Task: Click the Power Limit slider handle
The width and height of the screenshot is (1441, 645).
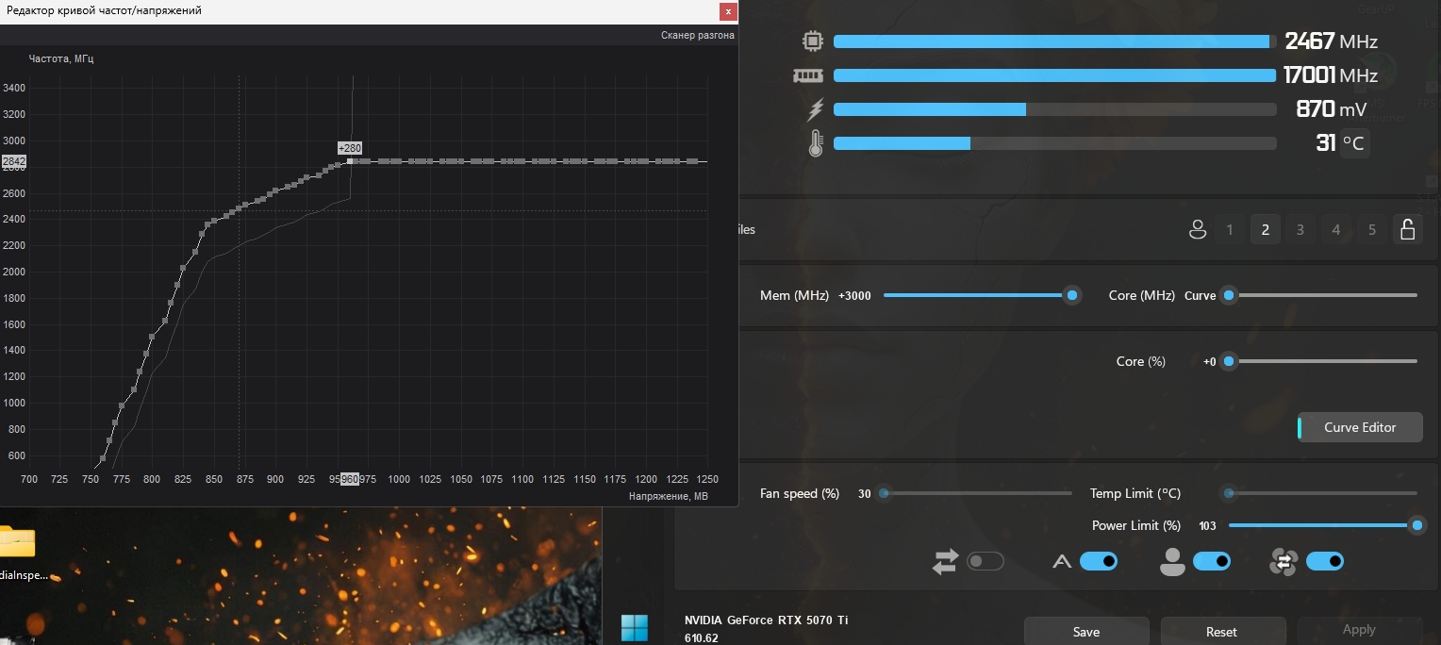Action: click(1416, 525)
